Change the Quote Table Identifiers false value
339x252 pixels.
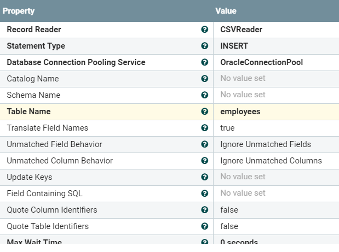(x=229, y=226)
